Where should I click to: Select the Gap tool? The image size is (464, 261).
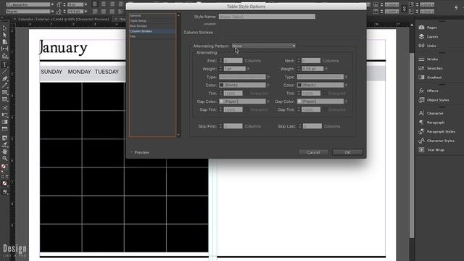point(4,49)
